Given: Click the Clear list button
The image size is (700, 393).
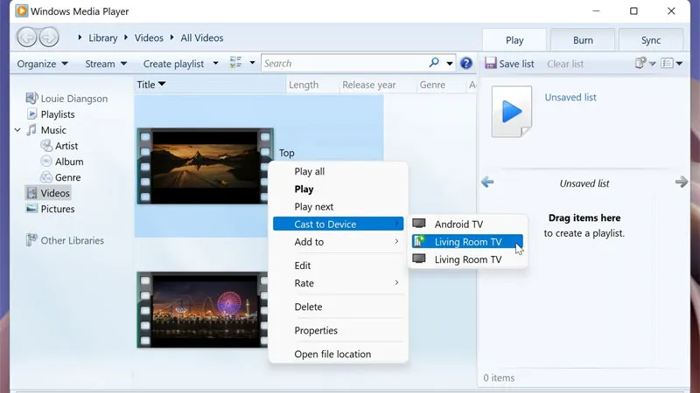Looking at the screenshot, I should (565, 64).
